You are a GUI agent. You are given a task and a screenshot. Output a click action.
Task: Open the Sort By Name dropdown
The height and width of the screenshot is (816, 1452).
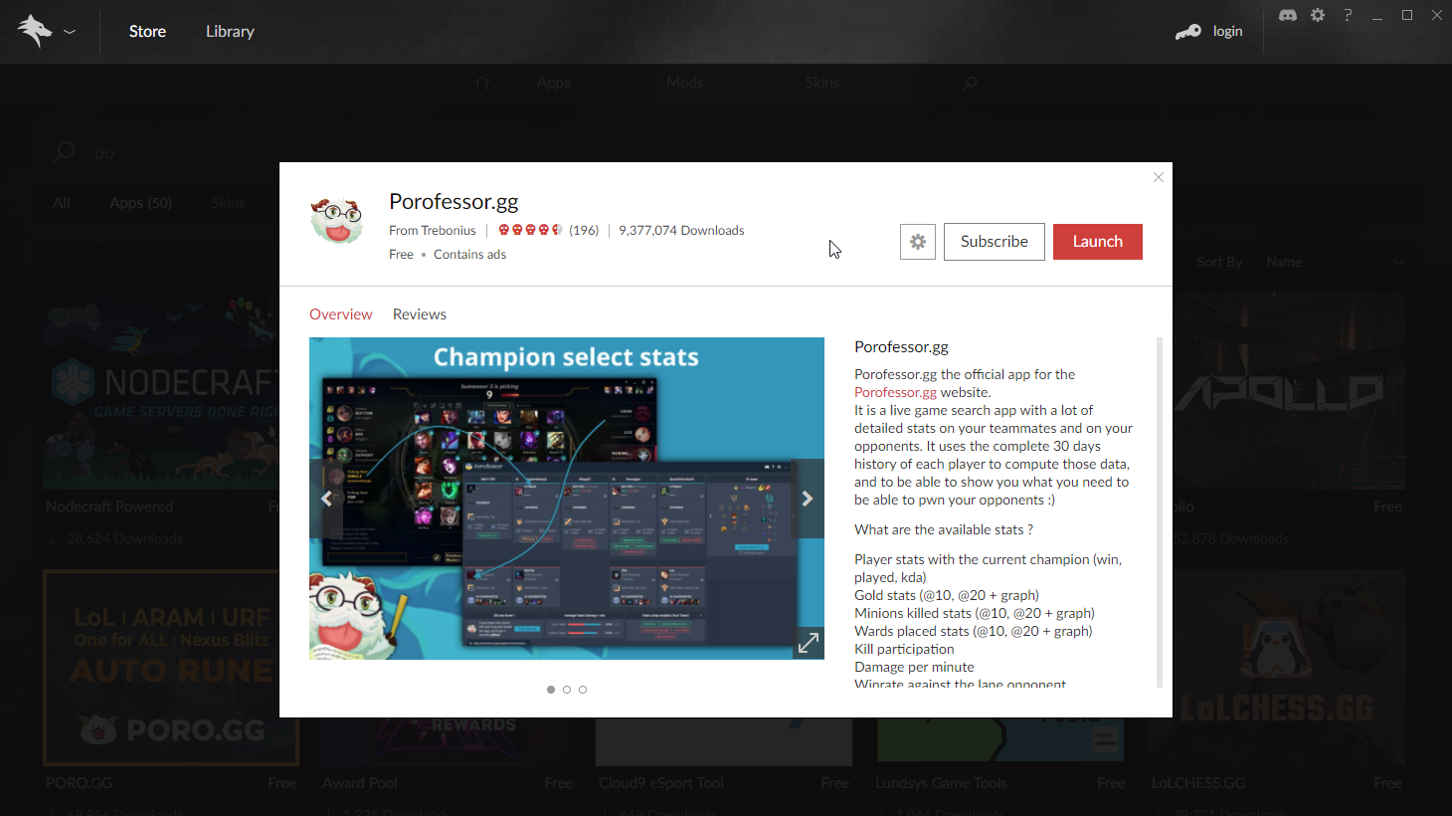point(1335,262)
